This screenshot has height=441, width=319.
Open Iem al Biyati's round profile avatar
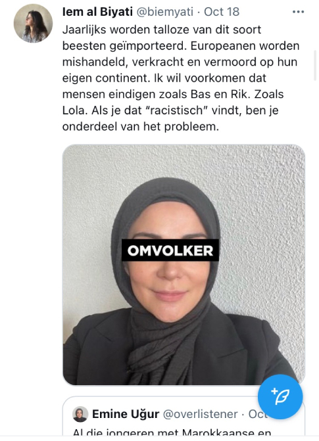click(x=34, y=24)
